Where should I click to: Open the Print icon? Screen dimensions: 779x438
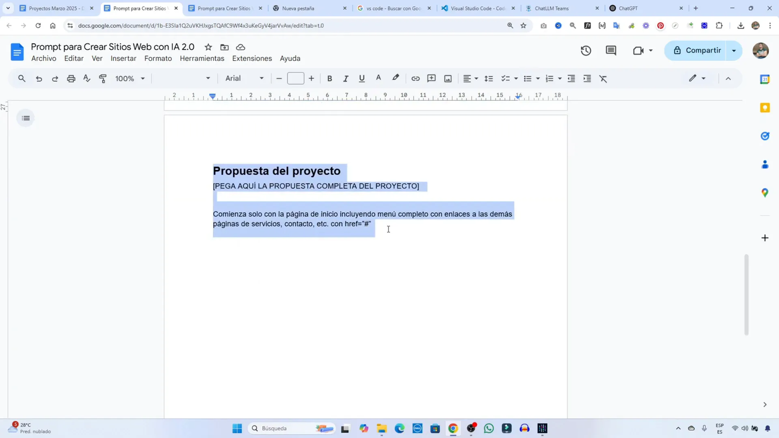(71, 78)
